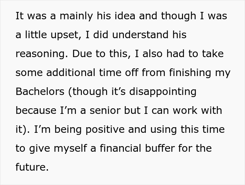
Task: Click the word "finishing" in fourth line
Action: (190, 73)
